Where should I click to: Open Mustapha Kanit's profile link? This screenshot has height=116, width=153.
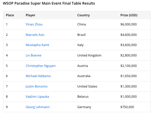click(x=37, y=45)
